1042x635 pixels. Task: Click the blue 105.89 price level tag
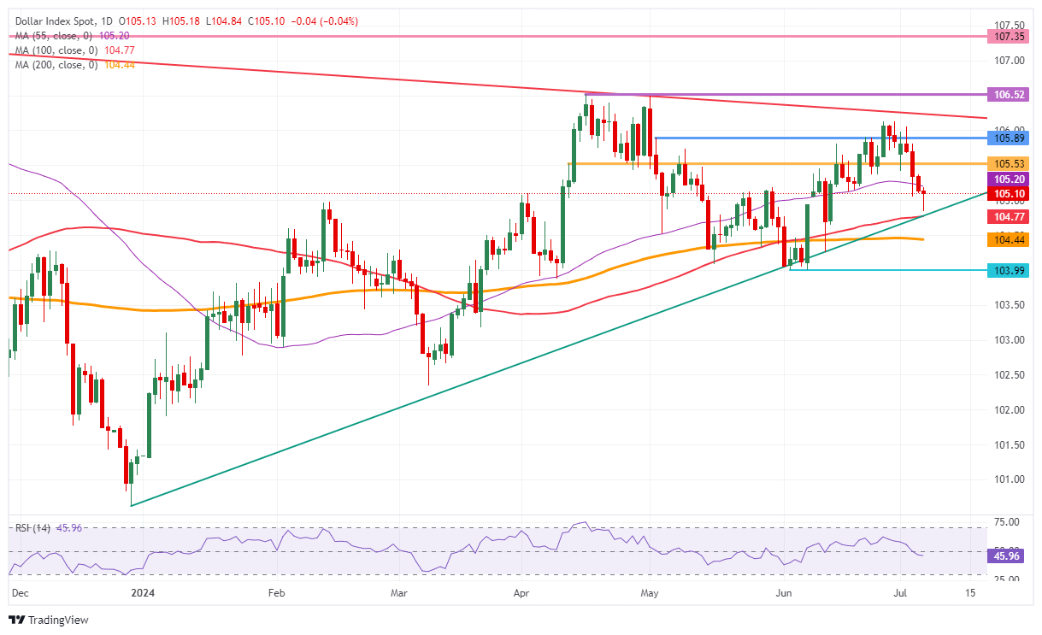(1009, 138)
